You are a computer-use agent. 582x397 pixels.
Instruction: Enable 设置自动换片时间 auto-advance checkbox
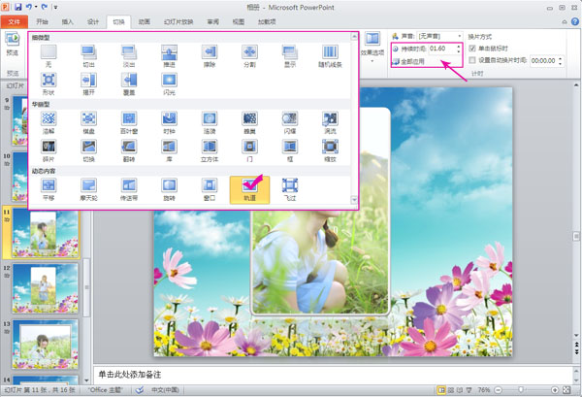click(472, 60)
